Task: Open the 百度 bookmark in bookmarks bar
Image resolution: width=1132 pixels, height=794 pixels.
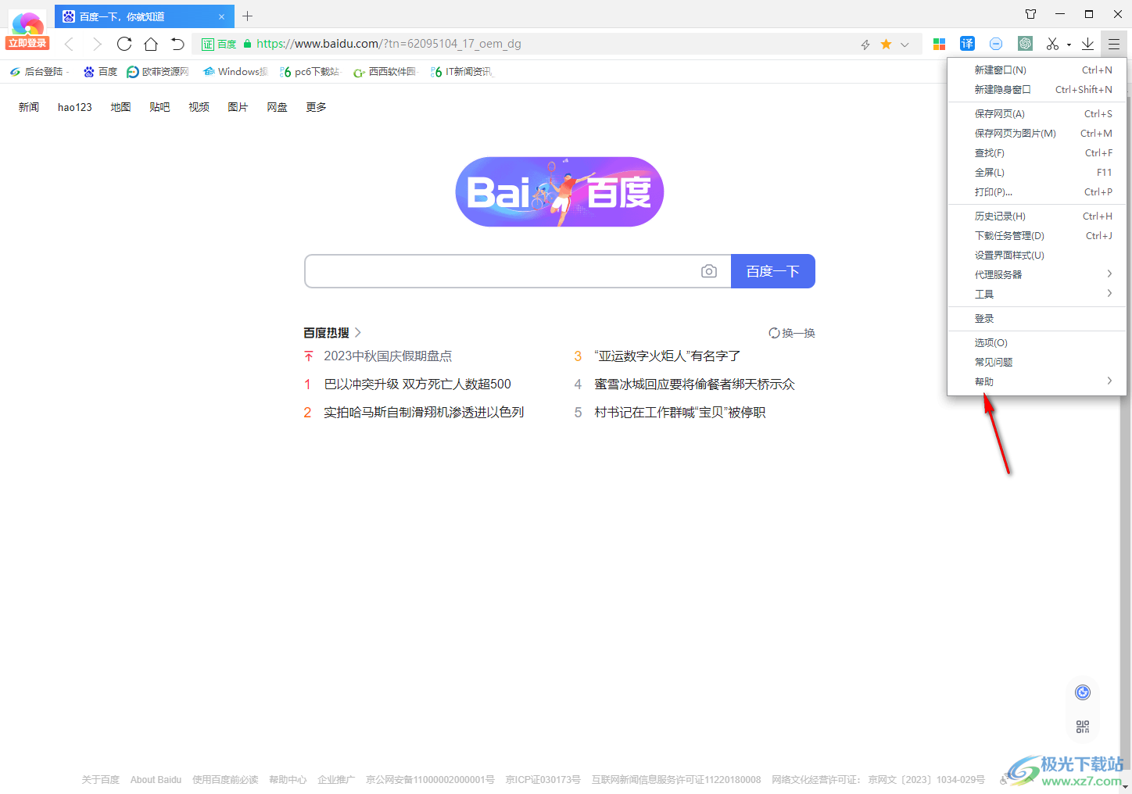Action: click(x=100, y=72)
